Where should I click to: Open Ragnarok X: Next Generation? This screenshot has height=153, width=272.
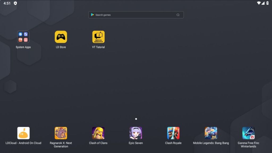[x=61, y=133]
